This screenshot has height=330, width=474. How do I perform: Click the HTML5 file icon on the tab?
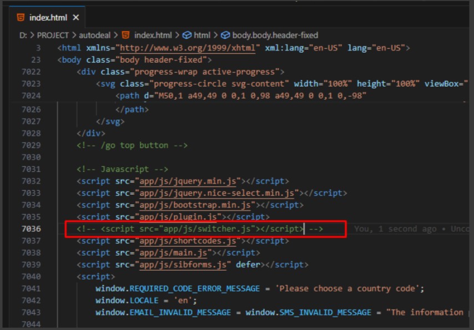coord(21,17)
